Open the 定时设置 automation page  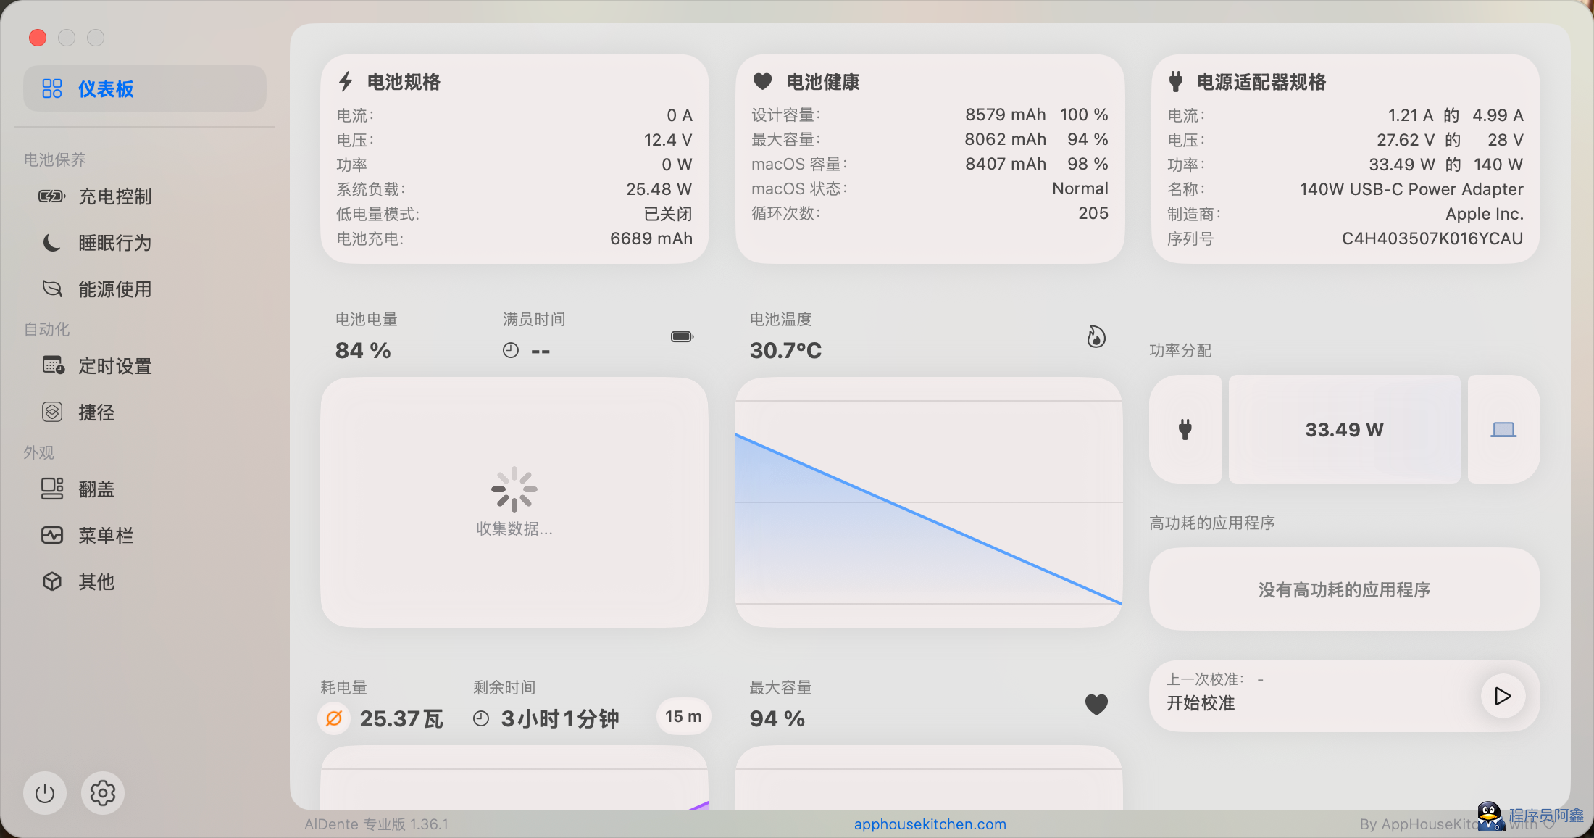114,366
